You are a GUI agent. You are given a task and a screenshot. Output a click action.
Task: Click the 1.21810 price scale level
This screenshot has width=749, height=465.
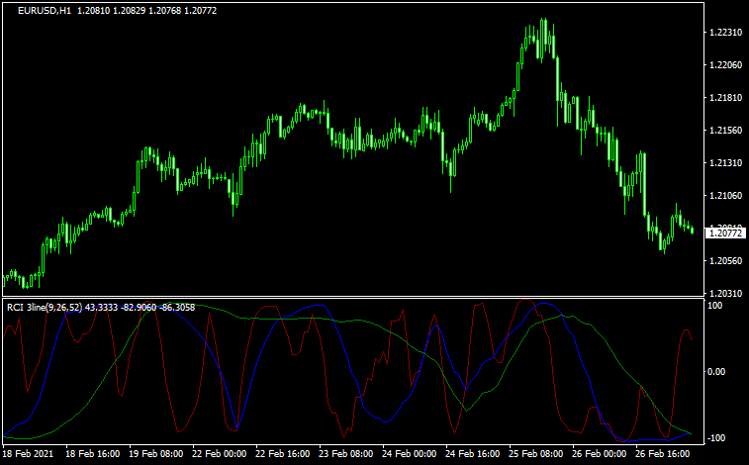(726, 98)
